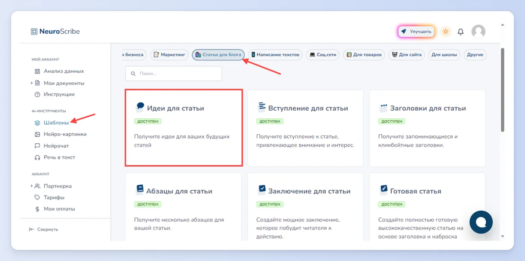Viewport: 525px width, 261px height.
Task: Open the notifications bell
Action: pos(460,32)
